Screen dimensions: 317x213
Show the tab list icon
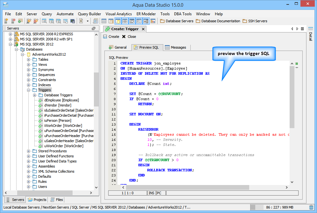[x=302, y=29]
